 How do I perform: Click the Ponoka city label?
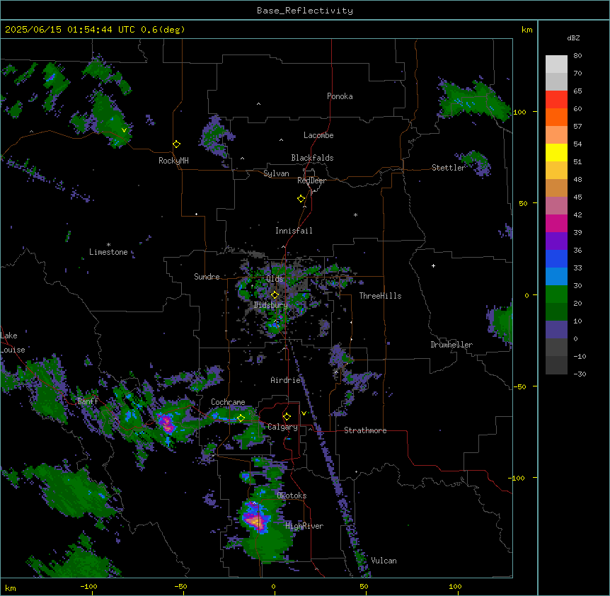click(x=340, y=96)
